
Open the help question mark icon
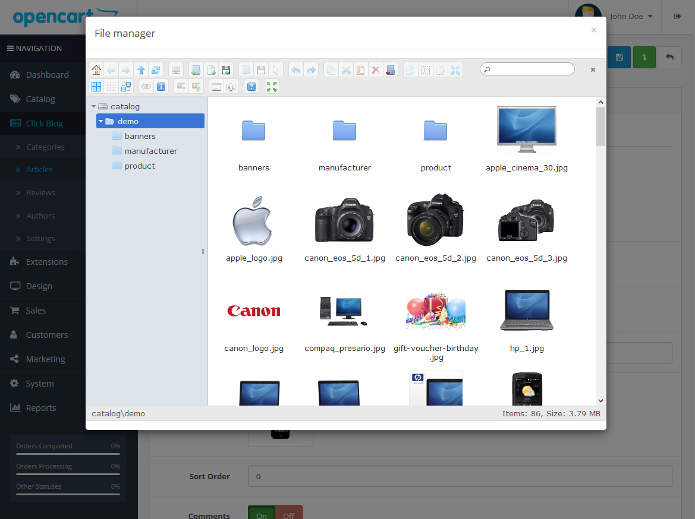251,87
